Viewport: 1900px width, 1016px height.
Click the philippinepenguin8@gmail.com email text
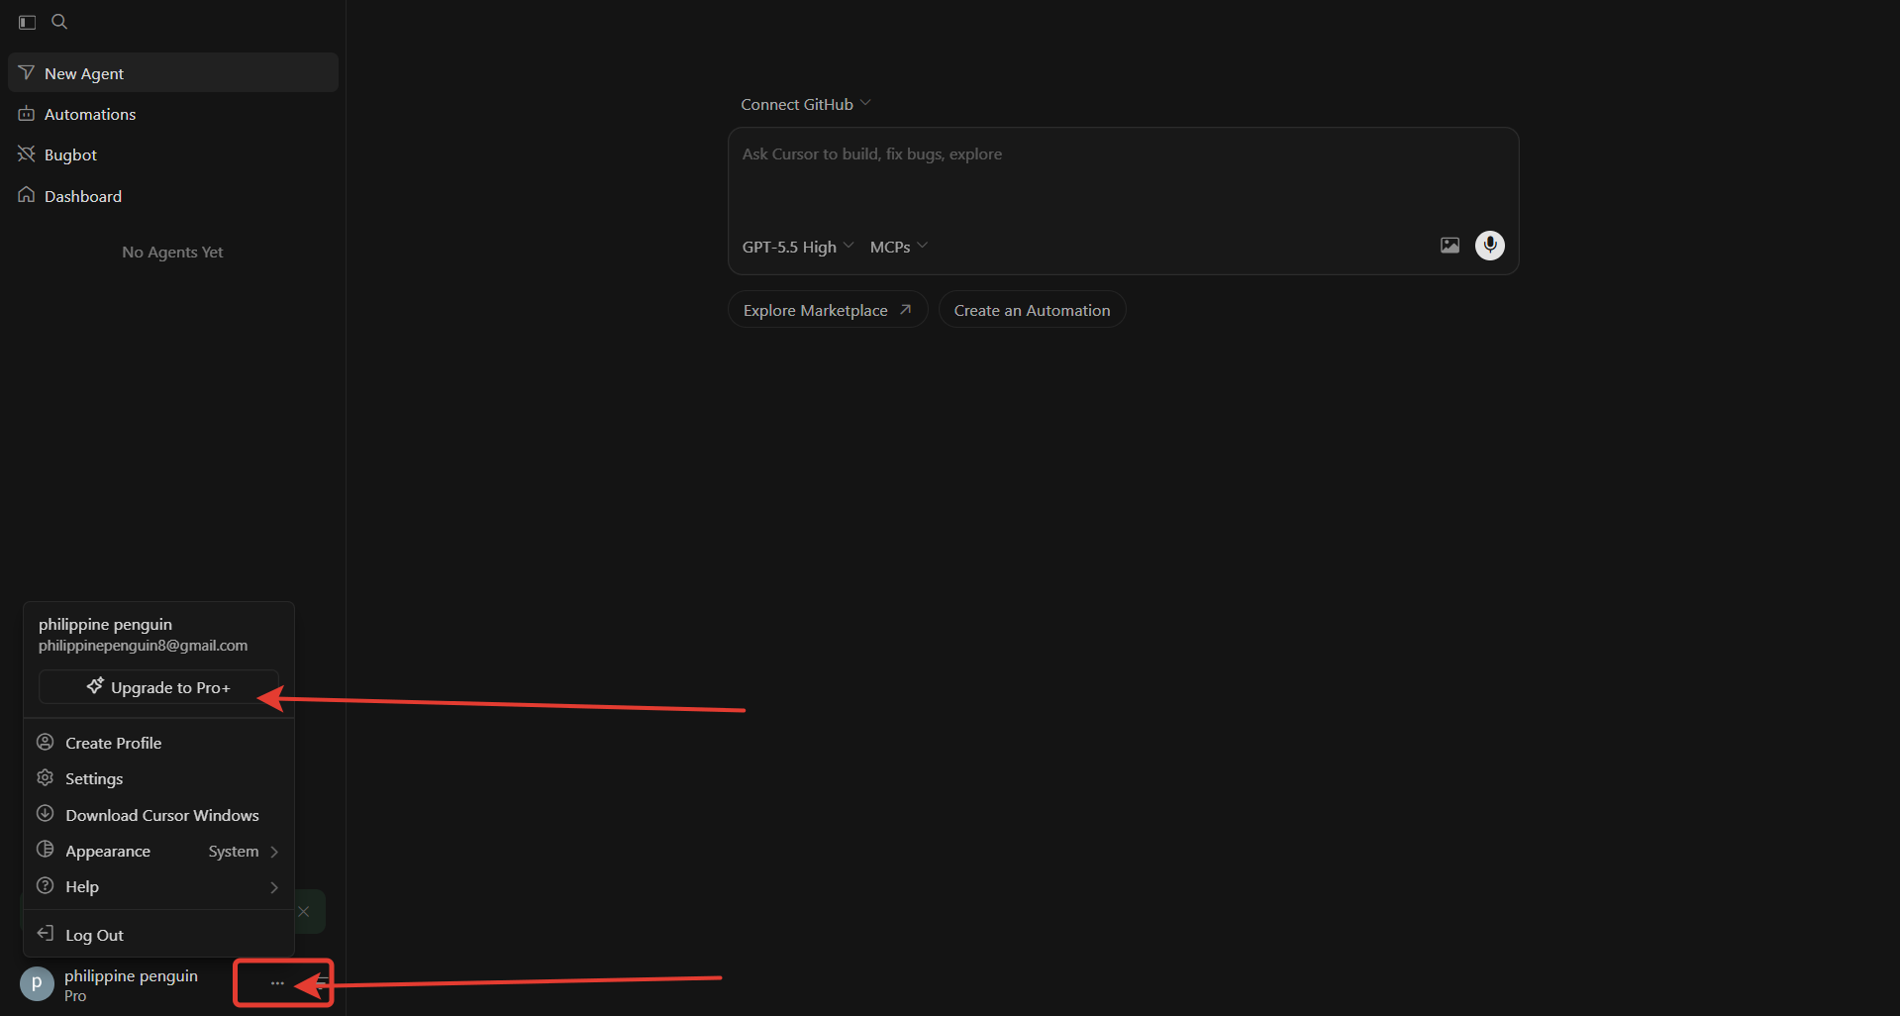tap(144, 646)
